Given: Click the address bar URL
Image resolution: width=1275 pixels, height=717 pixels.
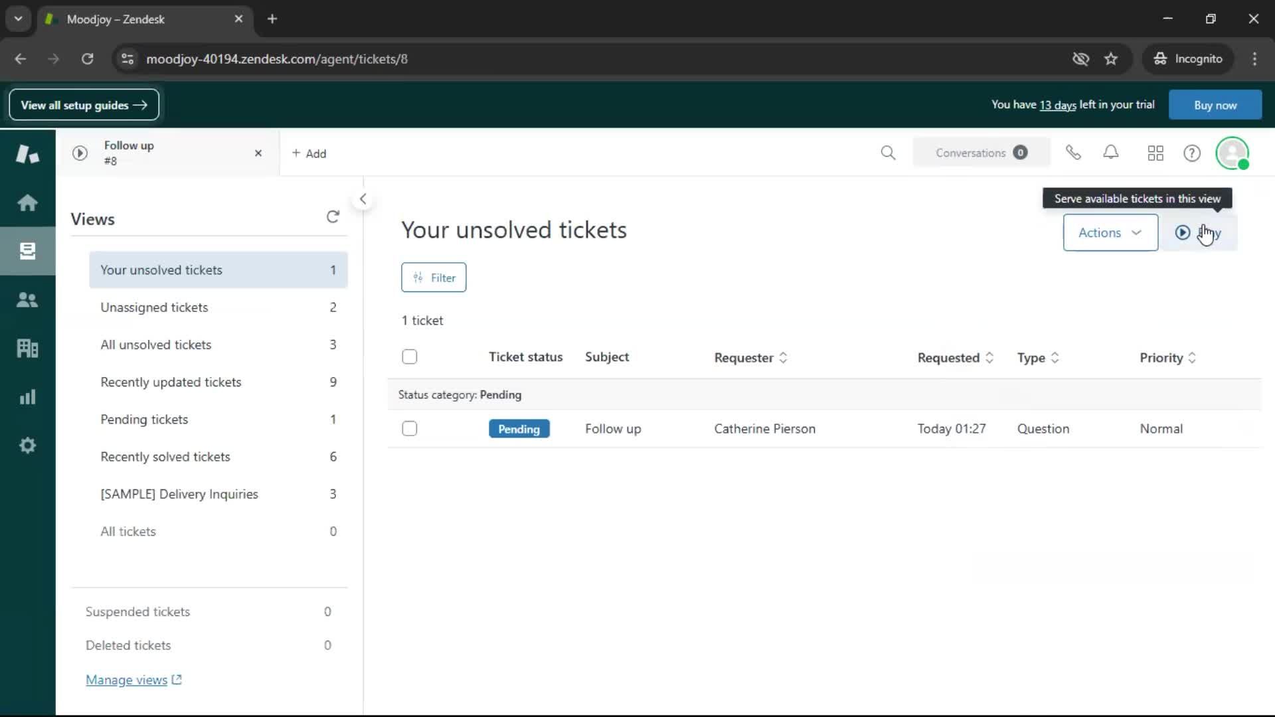Looking at the screenshot, I should click(277, 59).
